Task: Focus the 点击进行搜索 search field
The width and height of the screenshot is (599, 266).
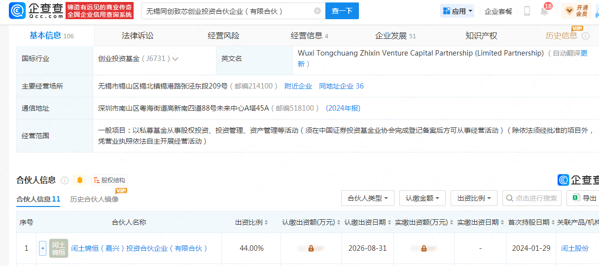Action: pos(532,198)
